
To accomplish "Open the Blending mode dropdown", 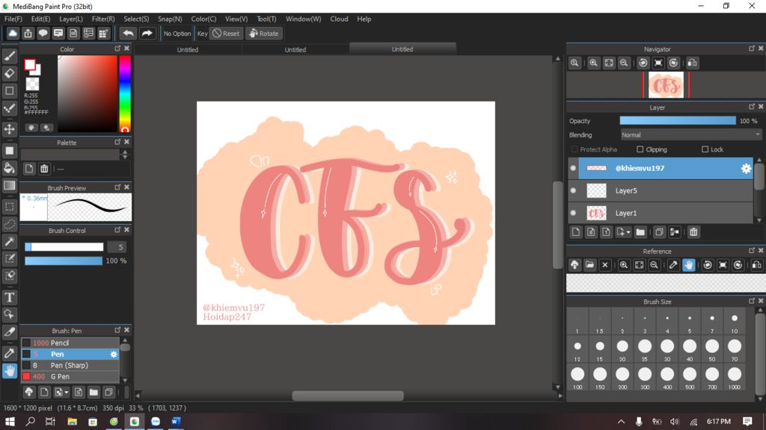I will [x=690, y=135].
